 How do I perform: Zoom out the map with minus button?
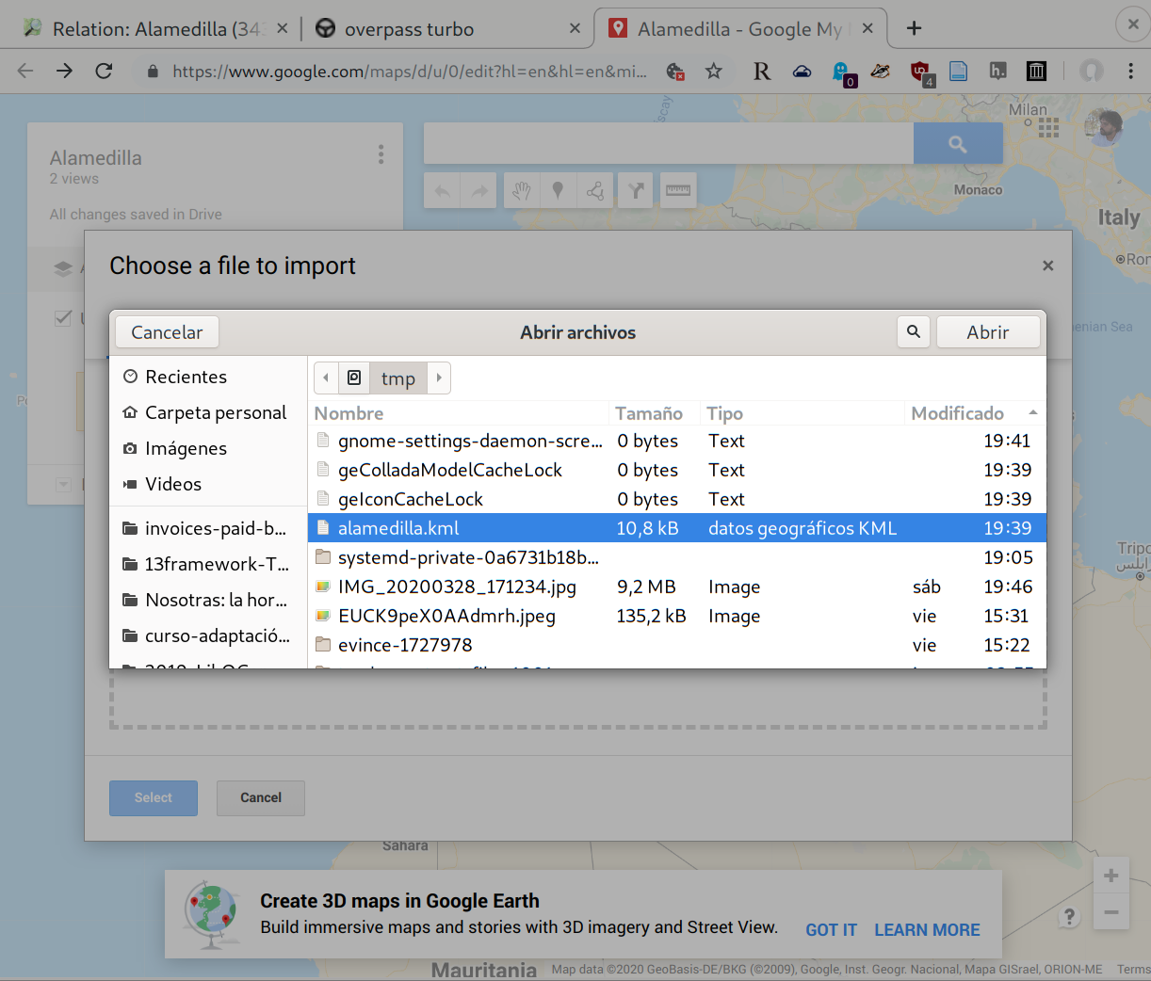tap(1111, 912)
